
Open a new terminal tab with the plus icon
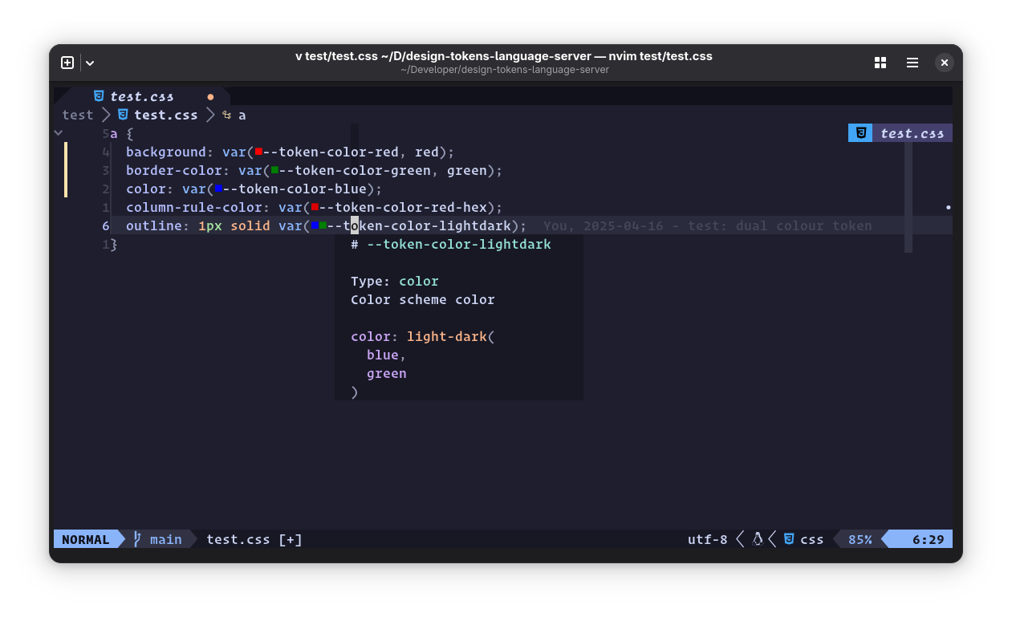67,63
